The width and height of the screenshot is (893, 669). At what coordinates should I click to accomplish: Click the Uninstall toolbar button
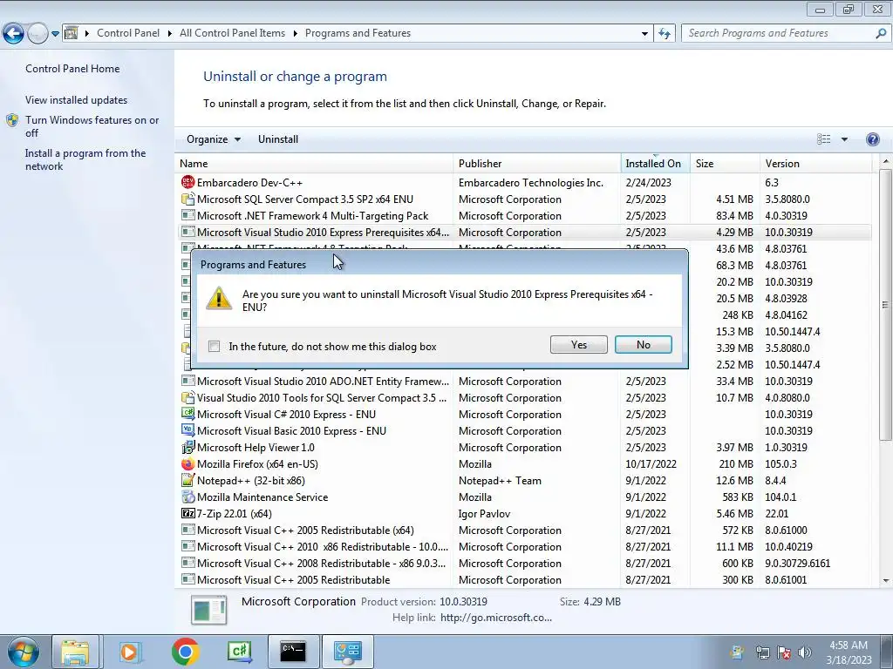click(278, 139)
